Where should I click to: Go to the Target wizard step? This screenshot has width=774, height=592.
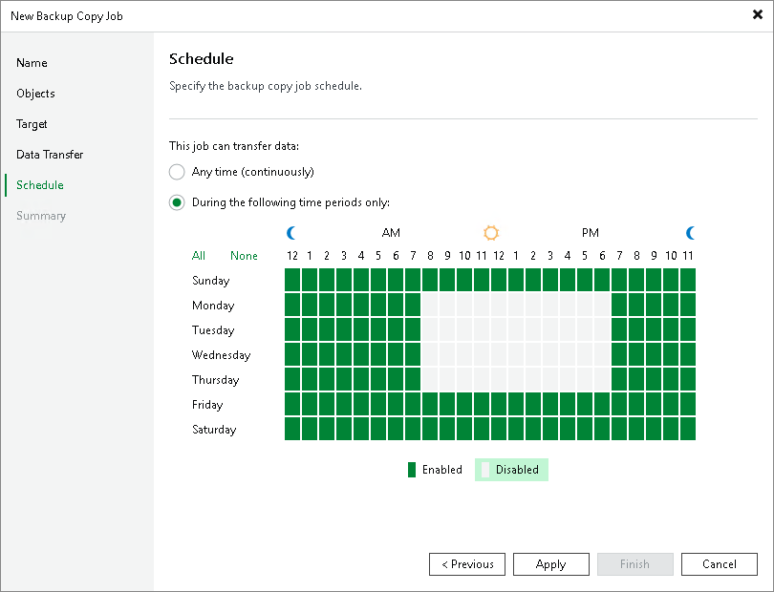point(32,124)
